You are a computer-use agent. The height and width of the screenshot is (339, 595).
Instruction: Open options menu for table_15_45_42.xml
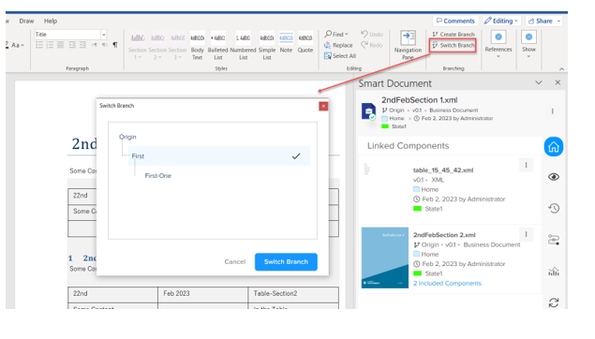click(526, 165)
